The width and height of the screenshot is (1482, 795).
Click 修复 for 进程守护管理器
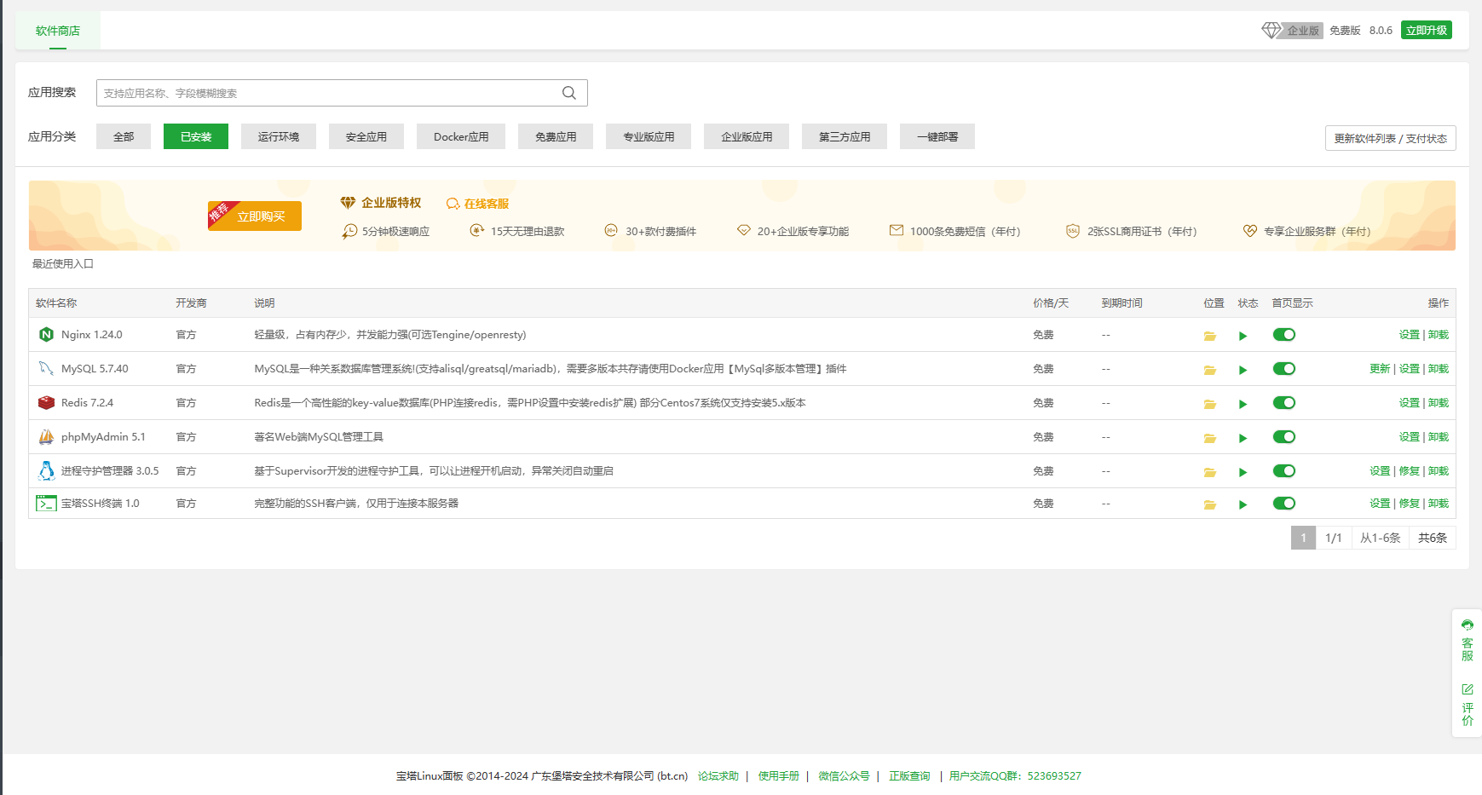[x=1409, y=471]
